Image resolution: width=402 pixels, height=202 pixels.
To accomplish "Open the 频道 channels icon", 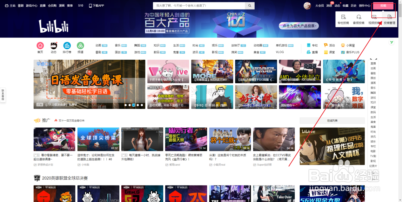I will click(x=80, y=46).
